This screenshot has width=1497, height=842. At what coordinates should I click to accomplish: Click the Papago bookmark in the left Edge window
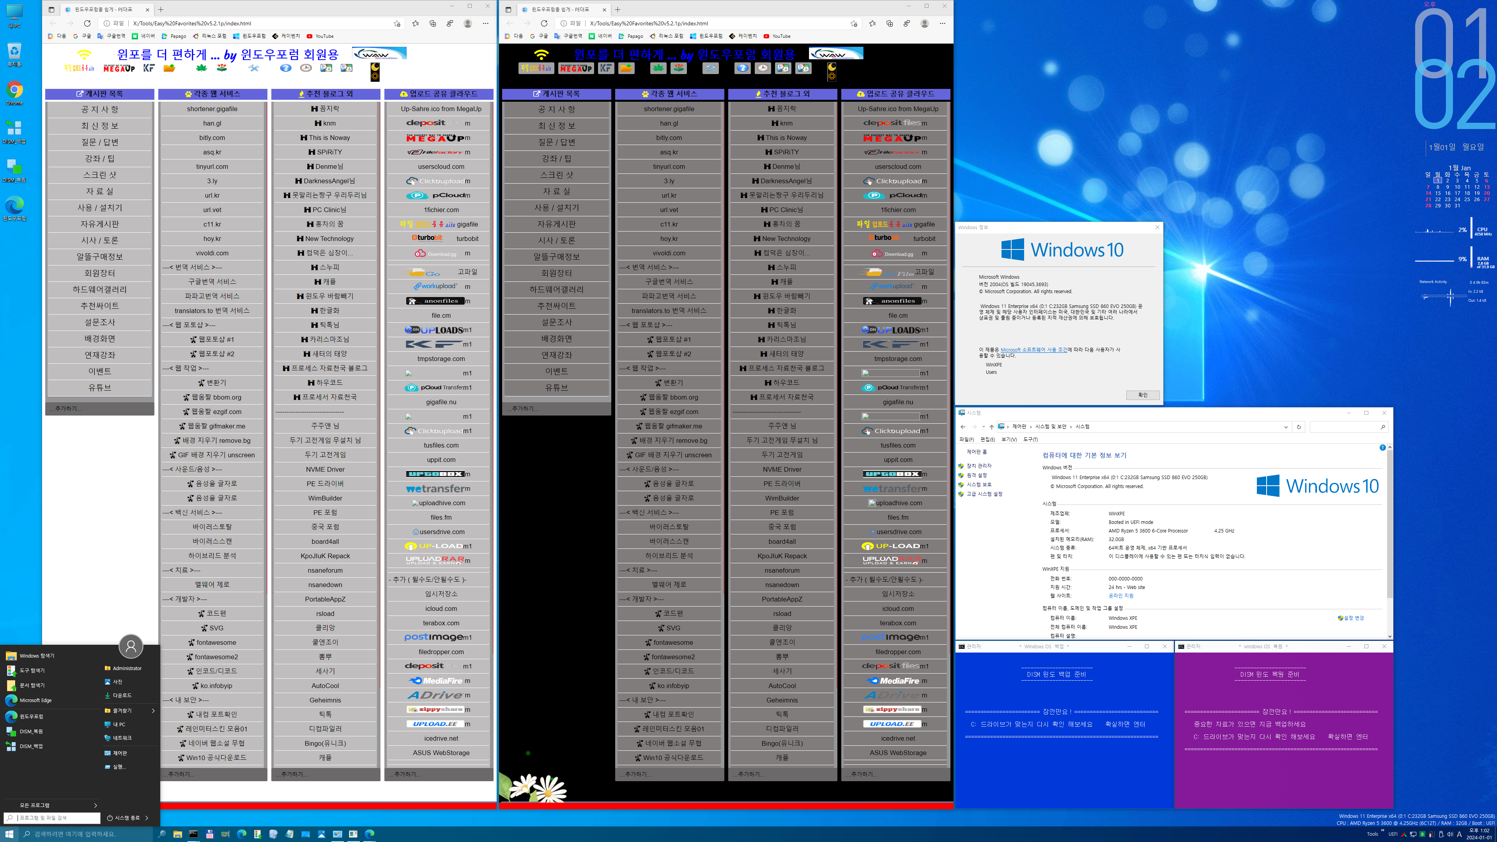pos(173,36)
